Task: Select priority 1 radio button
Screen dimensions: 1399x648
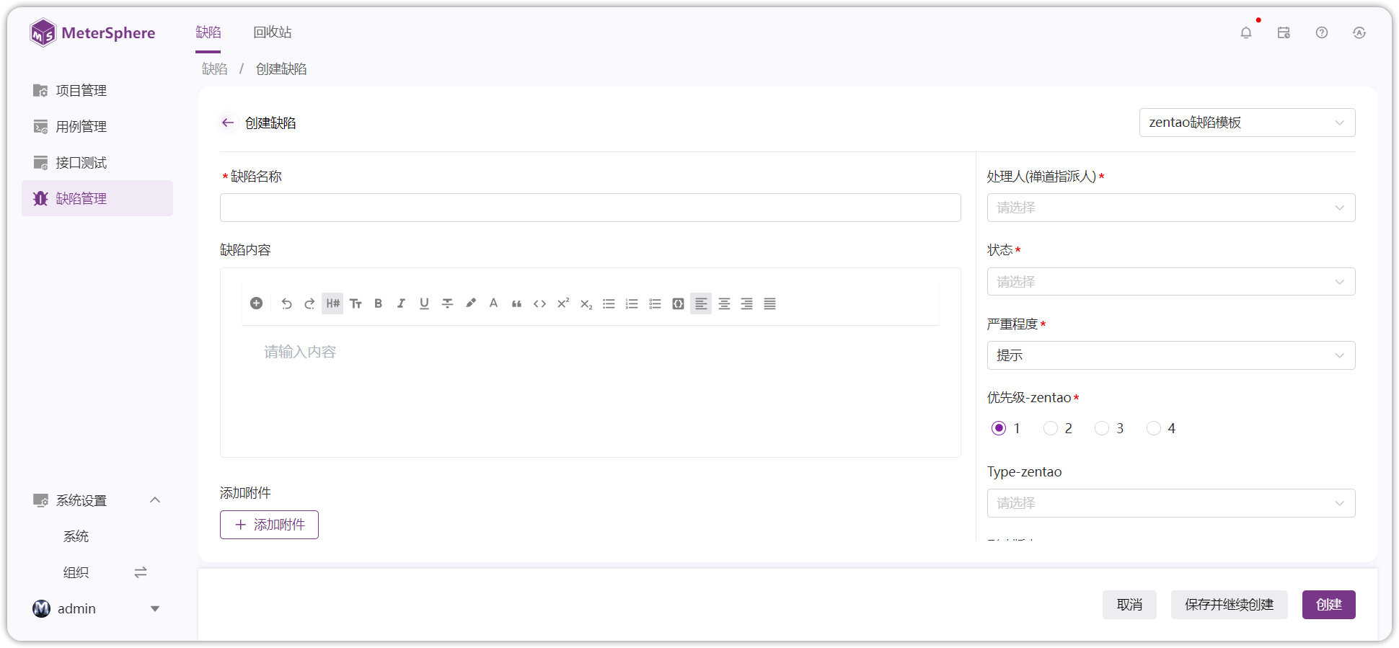Action: pyautogui.click(x=999, y=428)
